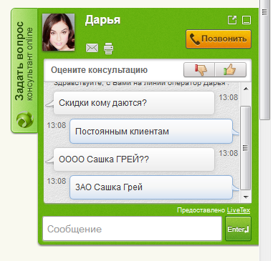This screenshot has width=273, height=261.
Task: Click the chat scrollbar up arrow
Action: [246, 89]
